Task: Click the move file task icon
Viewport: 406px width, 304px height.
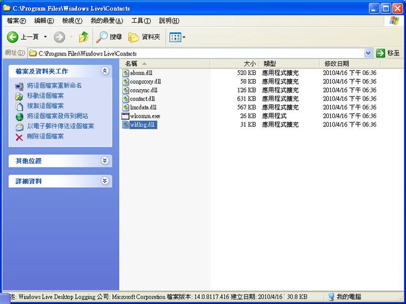Action: pos(19,97)
